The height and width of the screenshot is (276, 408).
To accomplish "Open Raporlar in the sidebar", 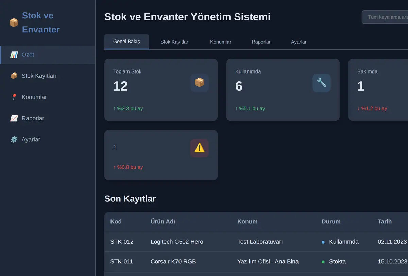I will pos(48,118).
